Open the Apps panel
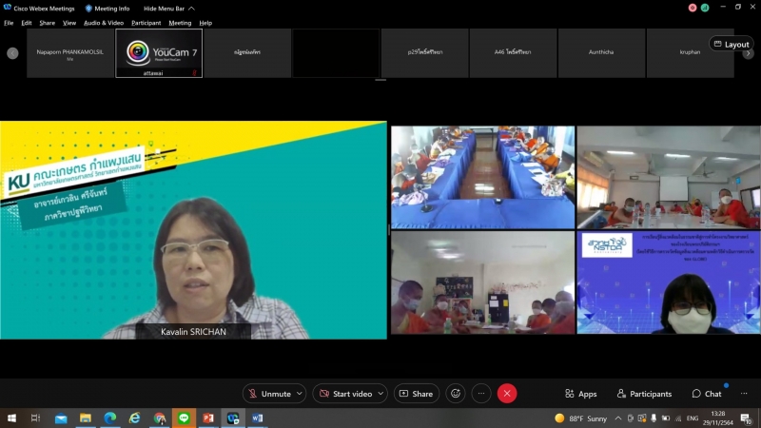 580,394
